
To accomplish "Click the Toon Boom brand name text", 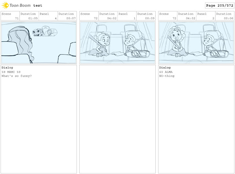I will click(x=20, y=5).
